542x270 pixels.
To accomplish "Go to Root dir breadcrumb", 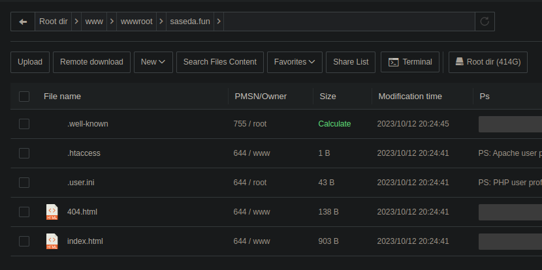I will 54,22.
